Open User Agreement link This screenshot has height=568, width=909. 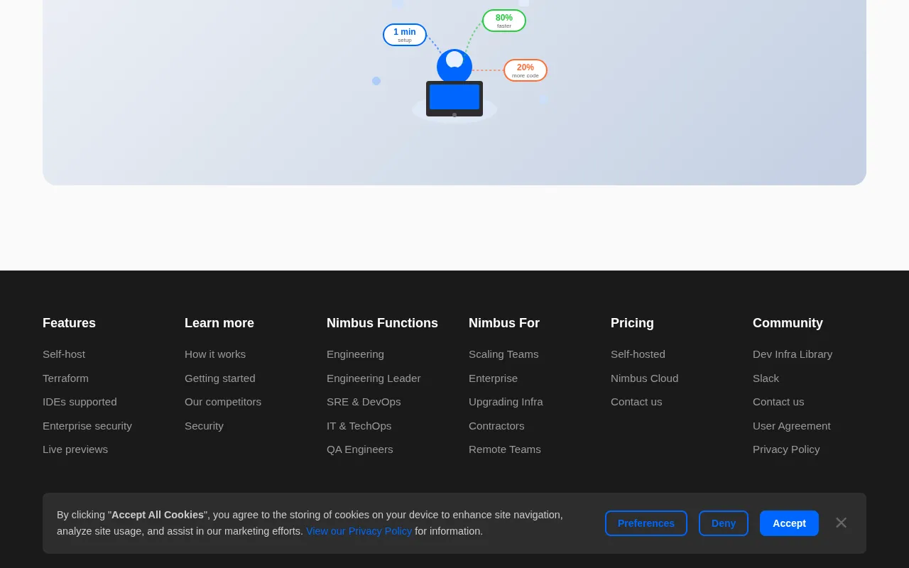(x=791, y=426)
